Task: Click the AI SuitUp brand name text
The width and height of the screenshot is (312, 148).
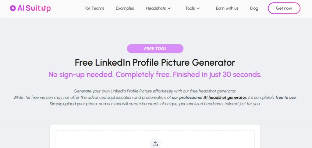Action: 34,8
